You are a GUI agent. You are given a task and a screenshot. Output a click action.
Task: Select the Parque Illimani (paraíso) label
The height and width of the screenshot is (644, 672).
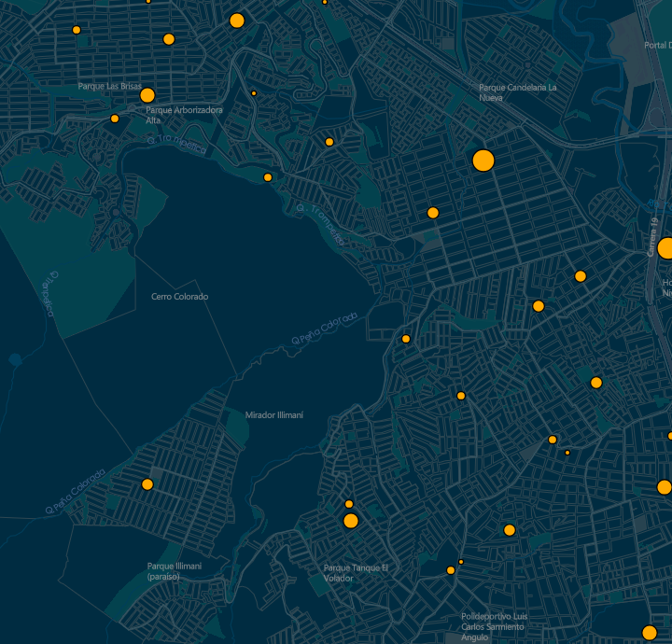point(175,571)
